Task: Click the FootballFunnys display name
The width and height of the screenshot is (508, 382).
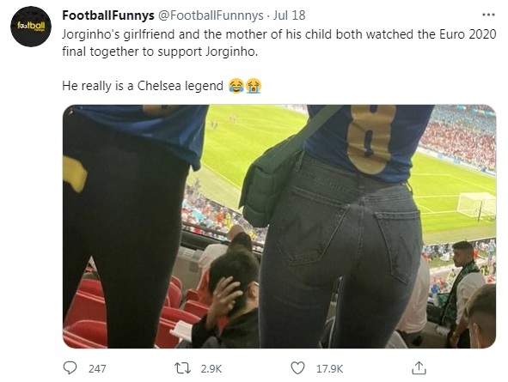Action: (108, 15)
